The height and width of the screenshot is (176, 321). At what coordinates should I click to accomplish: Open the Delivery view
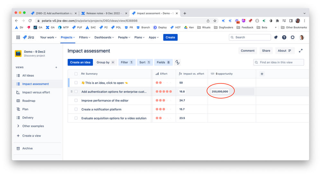click(x=28, y=118)
